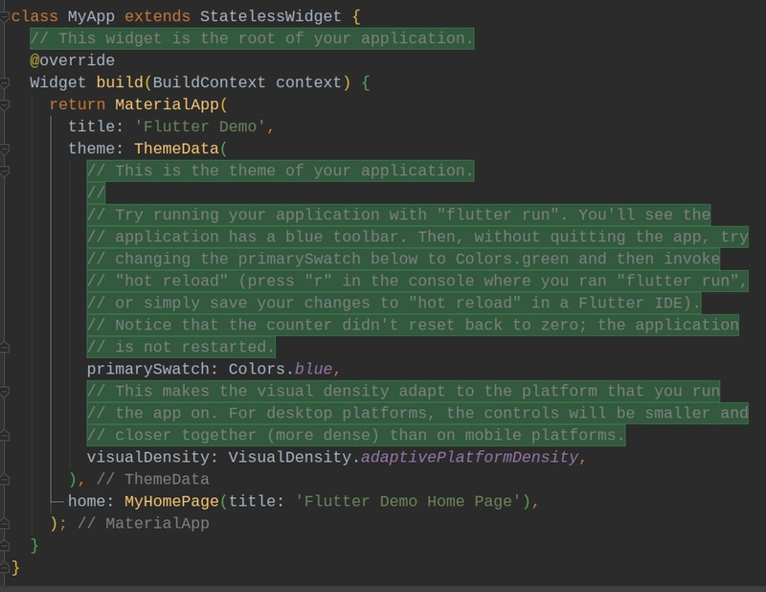Click fold end marker on '); // MaterialApp' line
Screen dimensions: 766x592
point(4,524)
